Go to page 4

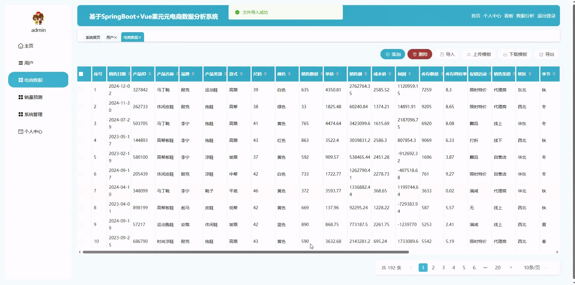point(454,268)
